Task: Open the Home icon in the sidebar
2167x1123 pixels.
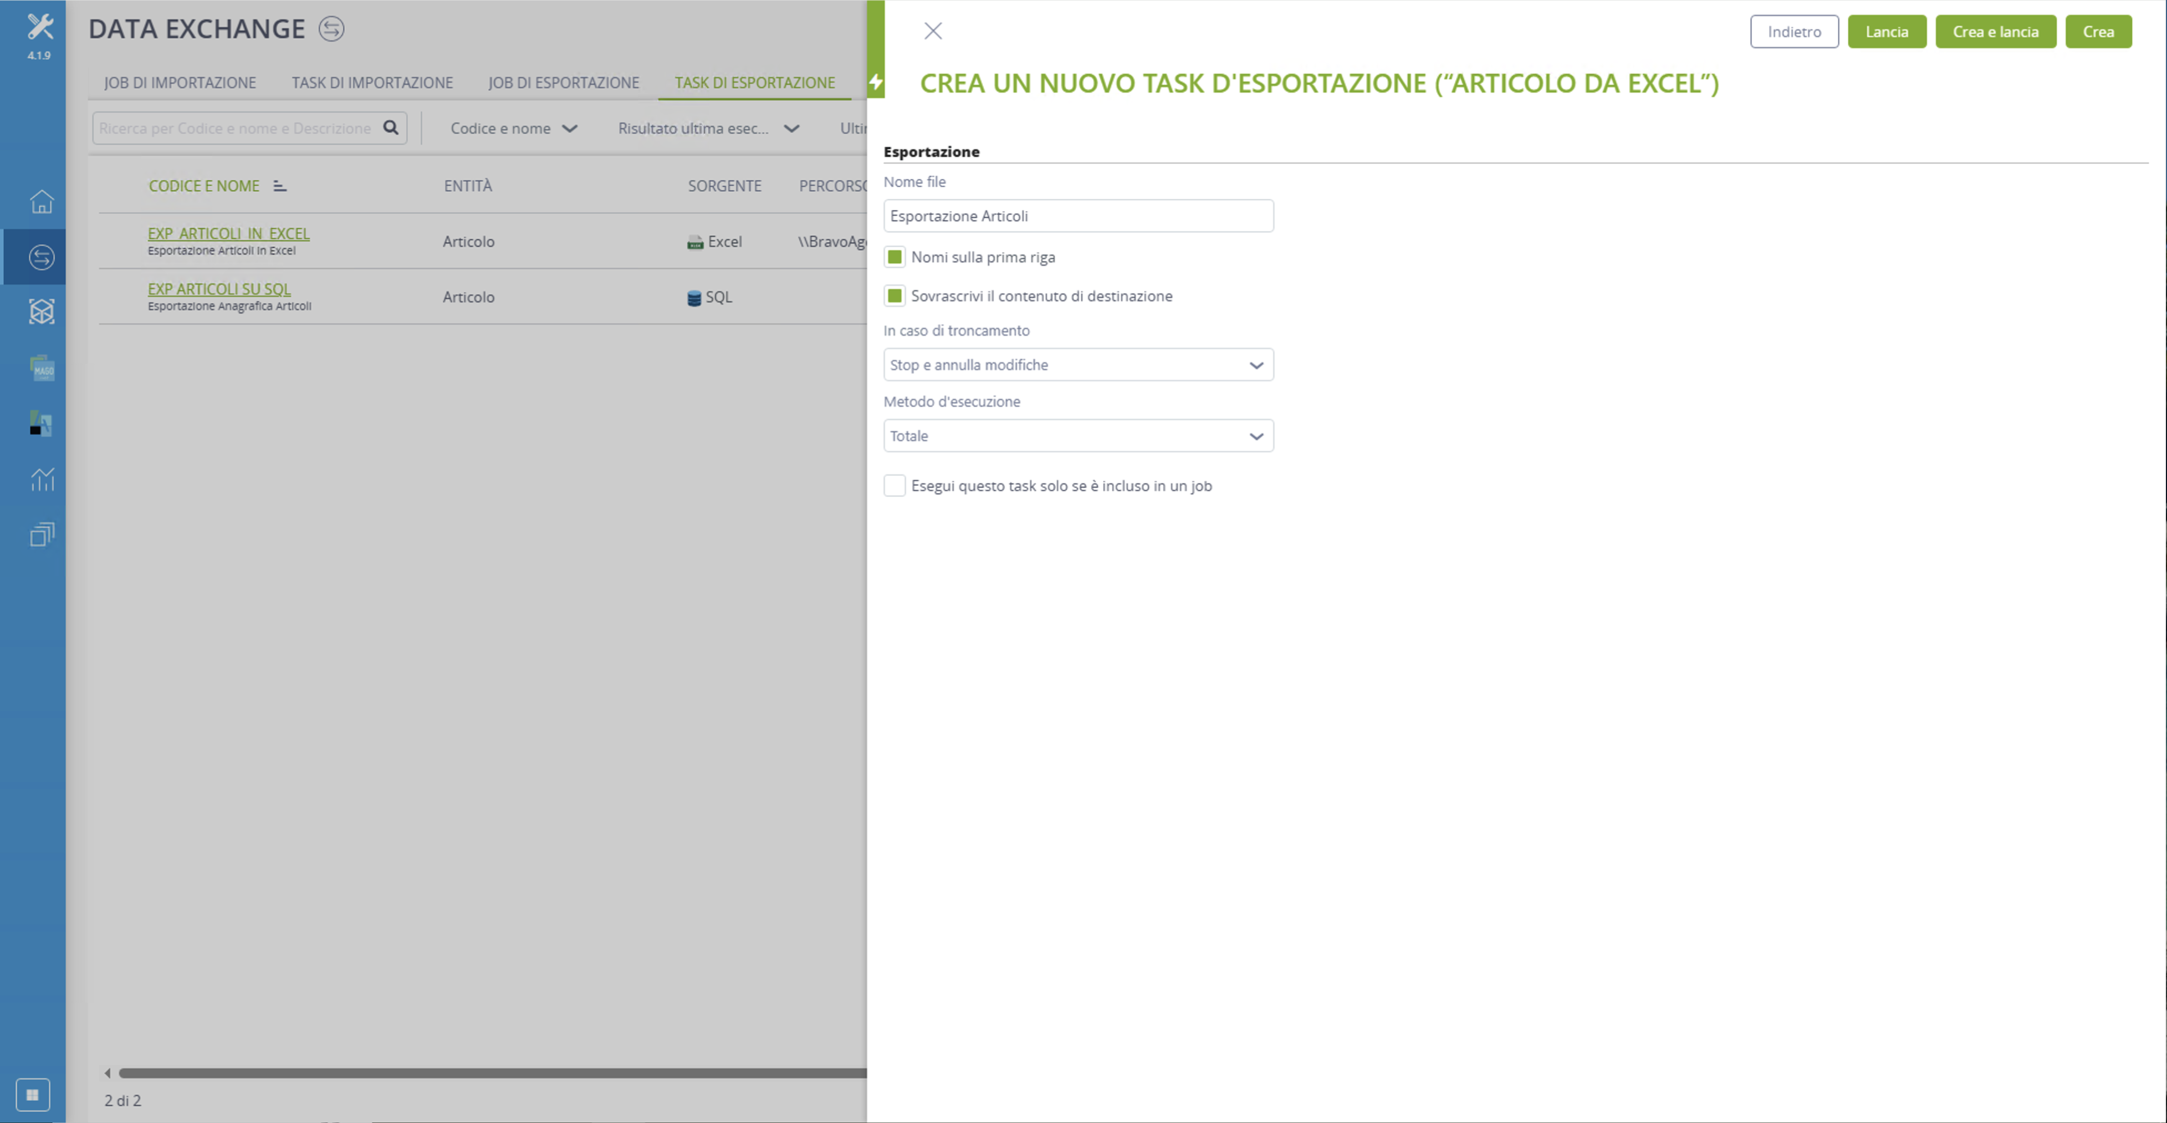Action: coord(41,202)
